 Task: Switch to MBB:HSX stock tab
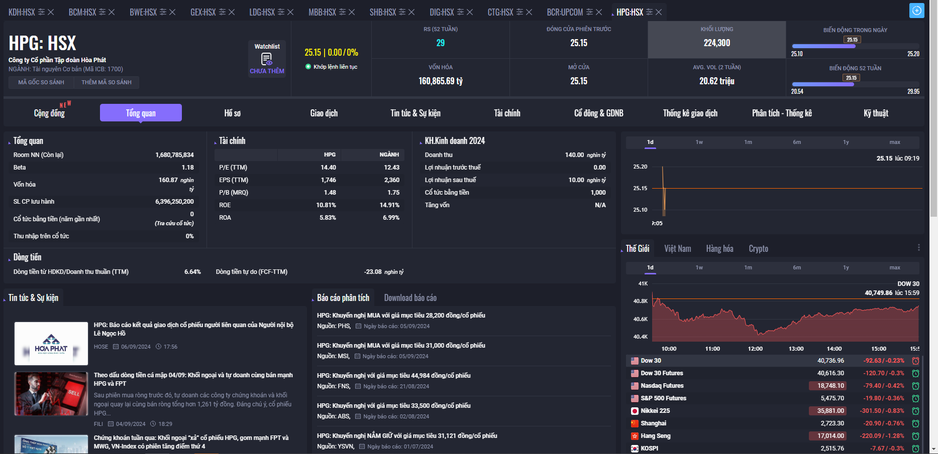pyautogui.click(x=322, y=12)
